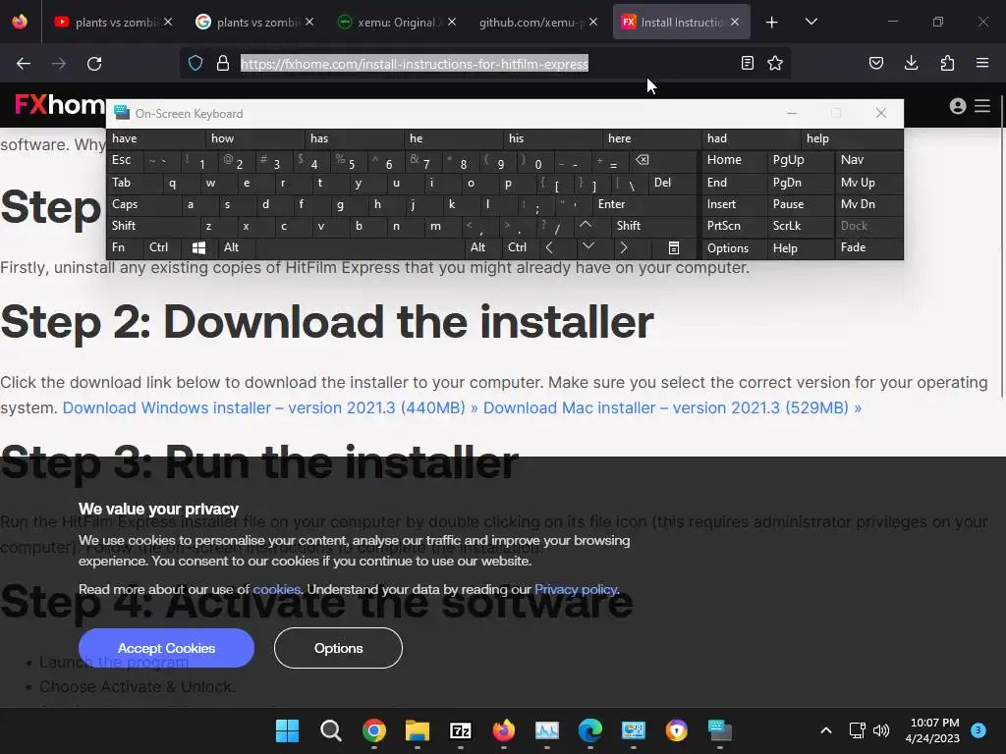Click the Fade key on keyboard

coord(868,247)
